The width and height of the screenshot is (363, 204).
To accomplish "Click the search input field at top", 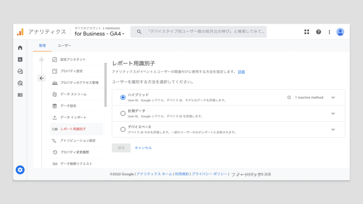I will 202,32.
